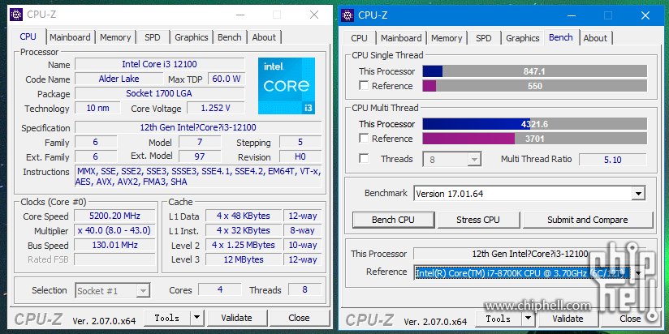Open Tools dropdown arrow in right window
Screen dimensions: 669x334
pyautogui.click(x=528, y=319)
